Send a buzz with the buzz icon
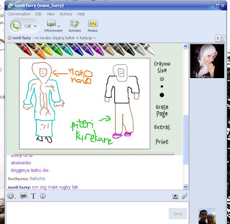 point(43,196)
